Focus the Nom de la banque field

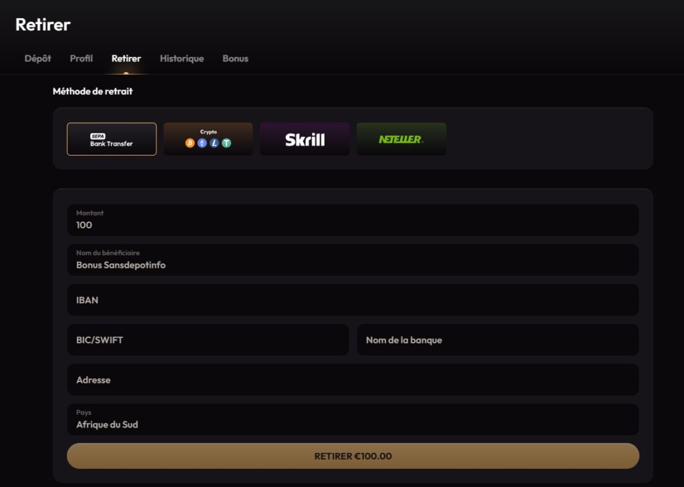(x=498, y=340)
